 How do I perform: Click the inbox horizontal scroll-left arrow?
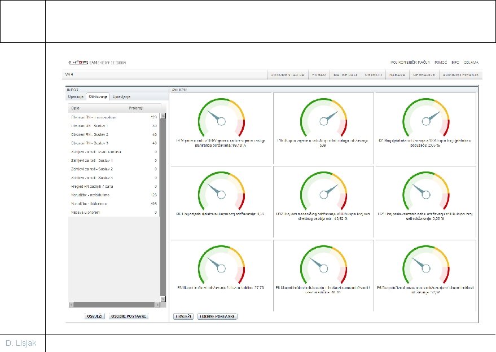[x=71, y=305]
